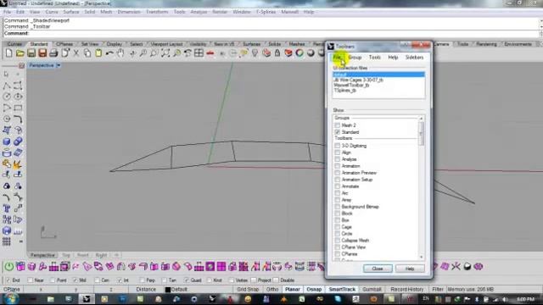Toggle Ortho in status bar
This screenshot has width=543, height=305.
pyautogui.click(x=272, y=290)
